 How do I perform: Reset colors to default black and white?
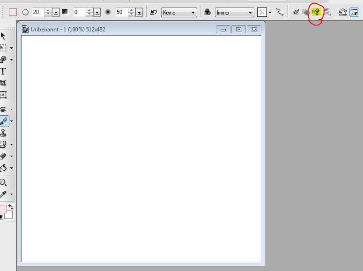[x=1, y=217]
